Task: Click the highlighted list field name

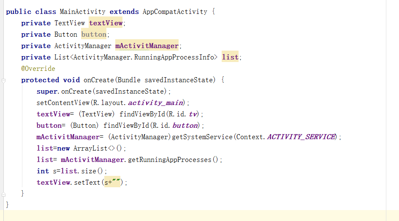Action: [230, 57]
